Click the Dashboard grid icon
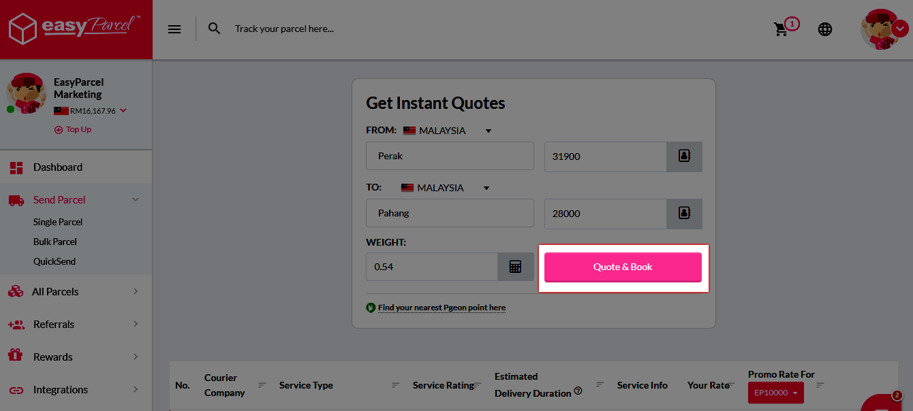This screenshot has height=411, width=913. click(16, 167)
